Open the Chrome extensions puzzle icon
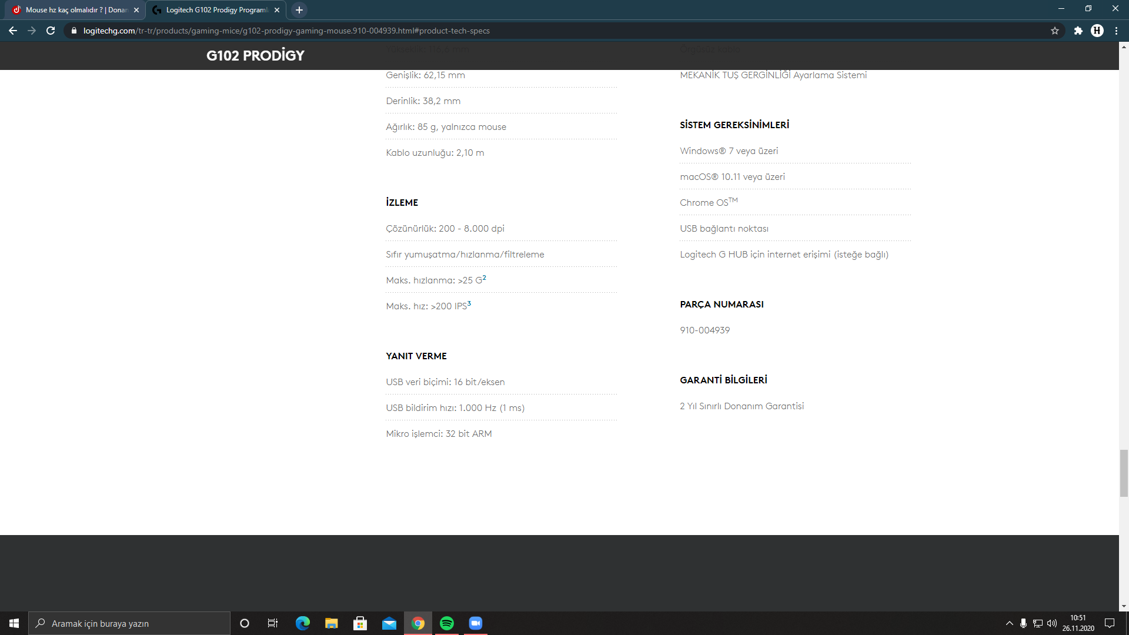The height and width of the screenshot is (635, 1129). point(1078,31)
